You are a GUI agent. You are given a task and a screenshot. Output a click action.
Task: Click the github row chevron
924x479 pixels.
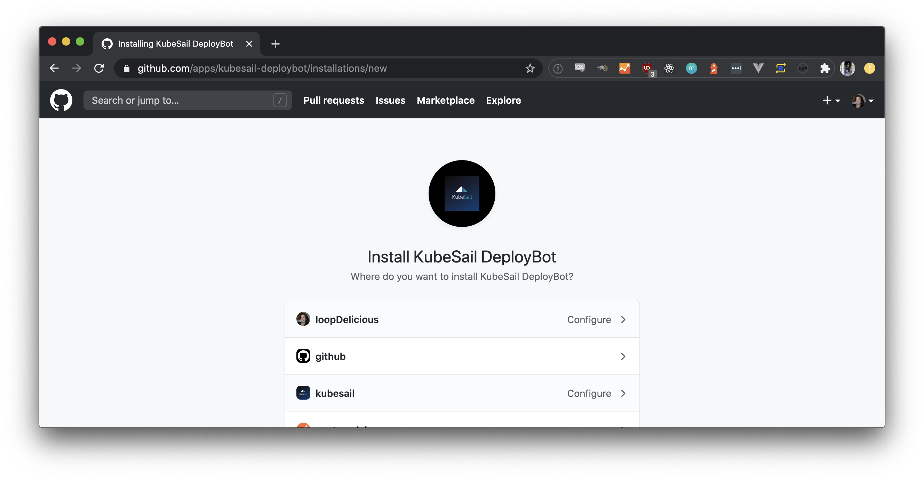pos(623,356)
